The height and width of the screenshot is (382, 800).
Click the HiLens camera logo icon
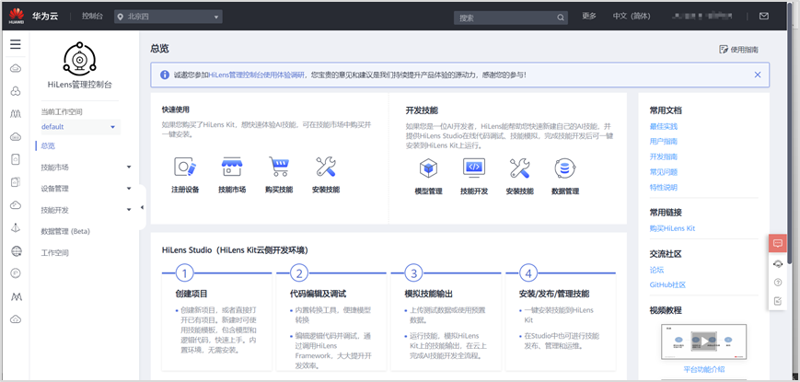[79, 59]
